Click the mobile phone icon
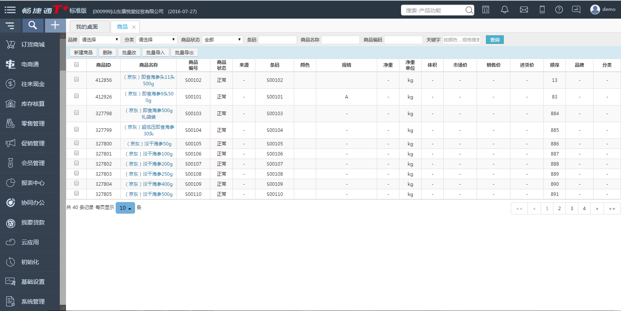Viewport: 621px width, 311px height. coord(542,10)
